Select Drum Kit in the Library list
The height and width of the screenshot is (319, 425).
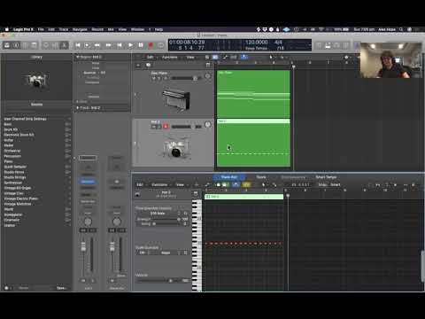pos(11,129)
